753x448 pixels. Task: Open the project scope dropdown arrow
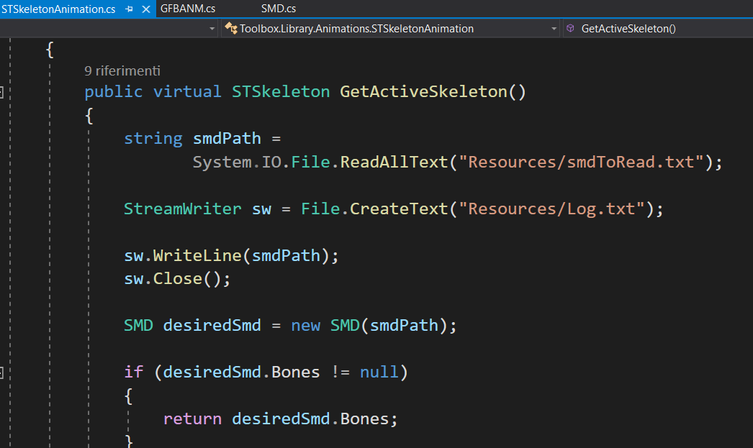click(212, 29)
